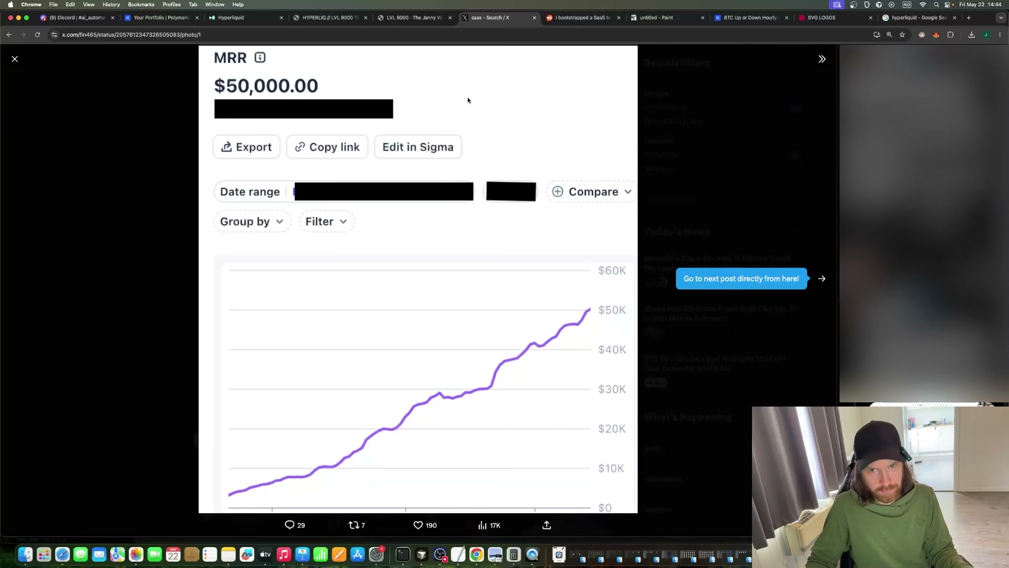Screen dimensions: 1009x568
Task: Open the Apple menu
Action: [11, 5]
